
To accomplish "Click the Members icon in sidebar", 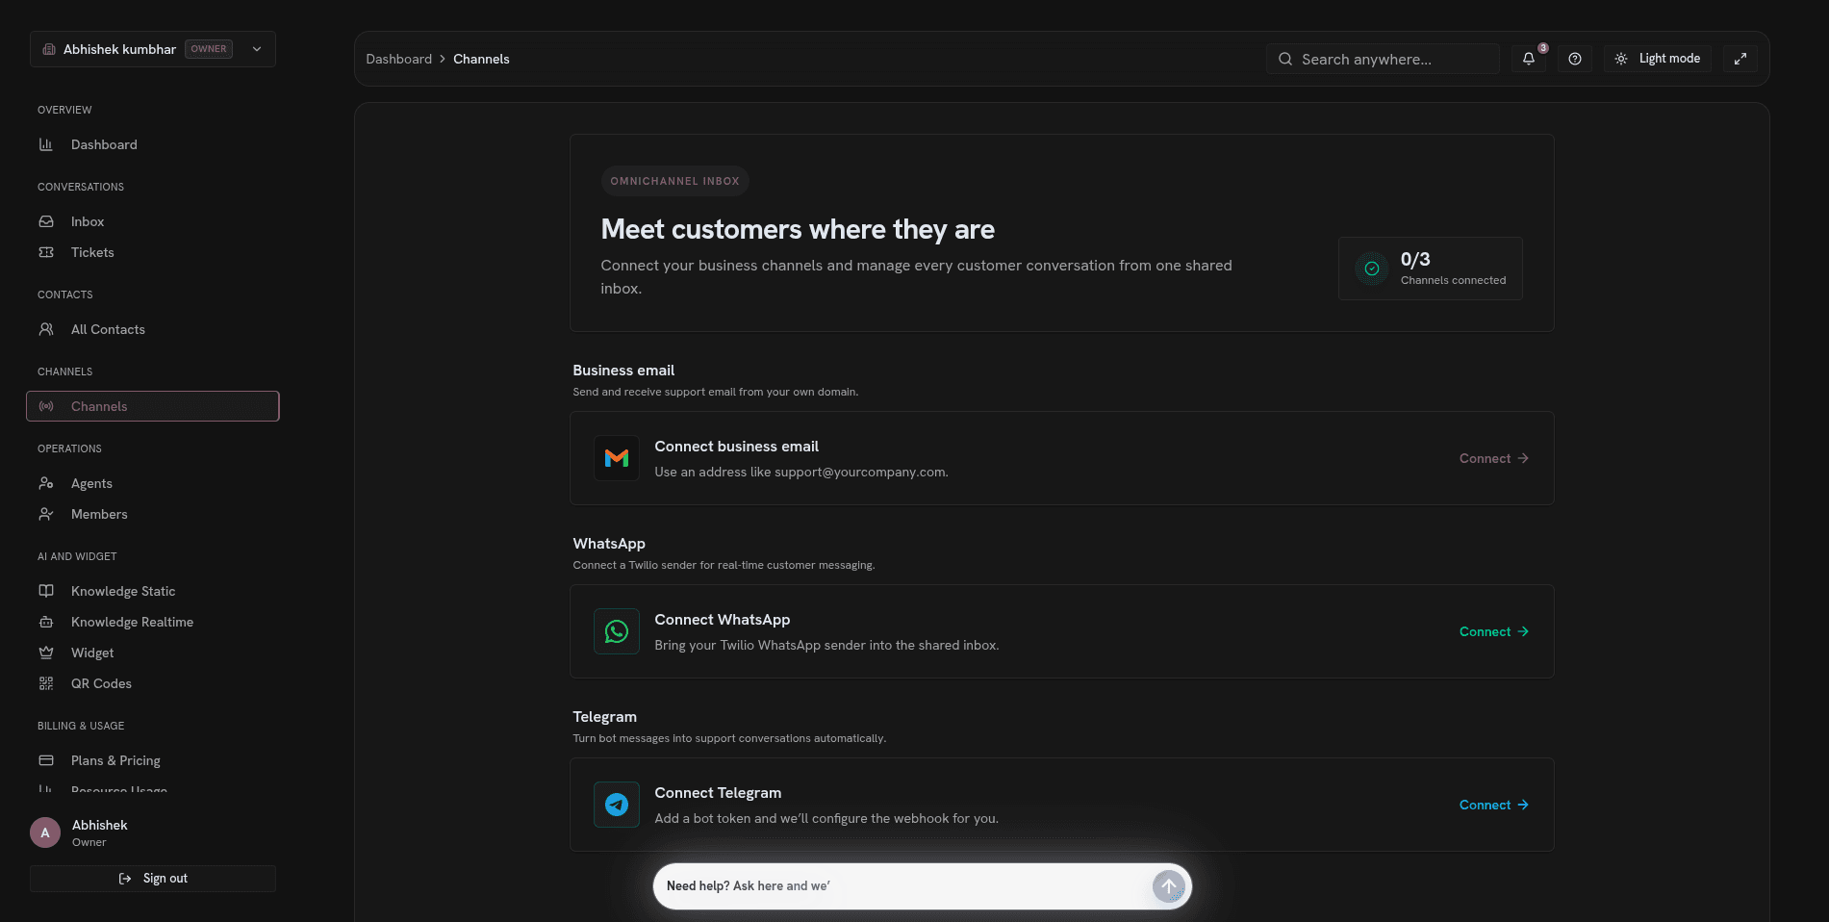I will [x=46, y=514].
